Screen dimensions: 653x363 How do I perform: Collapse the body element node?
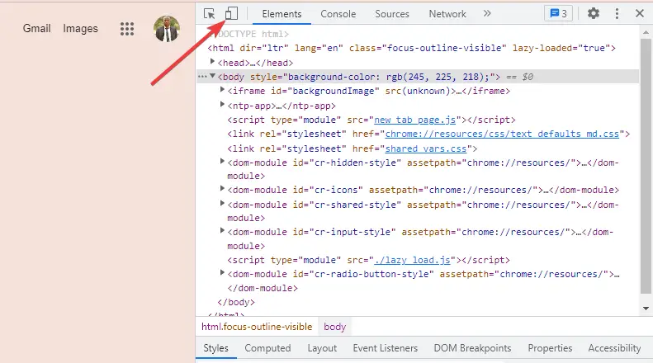pos(212,76)
